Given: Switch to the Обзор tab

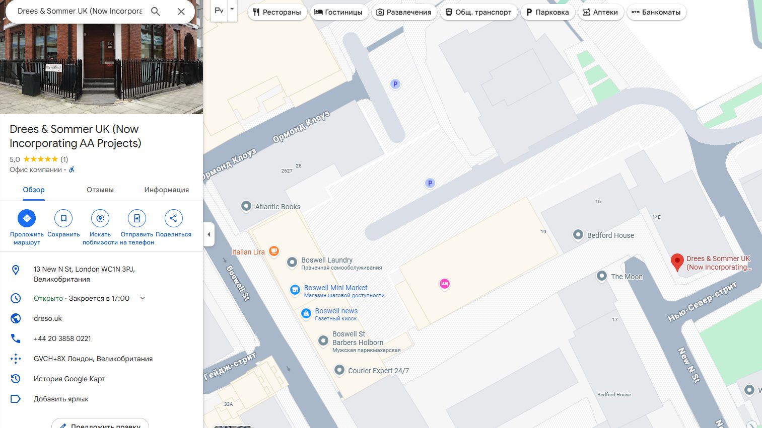Looking at the screenshot, I should tap(34, 190).
